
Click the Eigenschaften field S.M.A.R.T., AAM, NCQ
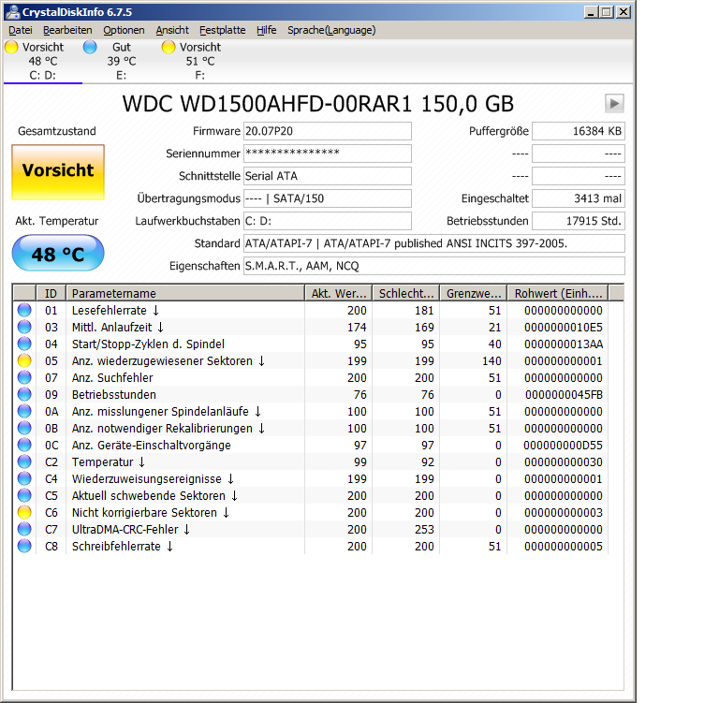pos(433,266)
